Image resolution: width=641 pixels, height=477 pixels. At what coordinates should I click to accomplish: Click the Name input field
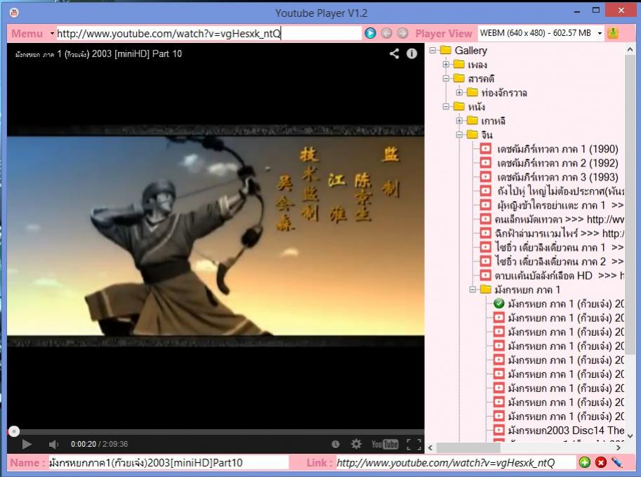(168, 463)
